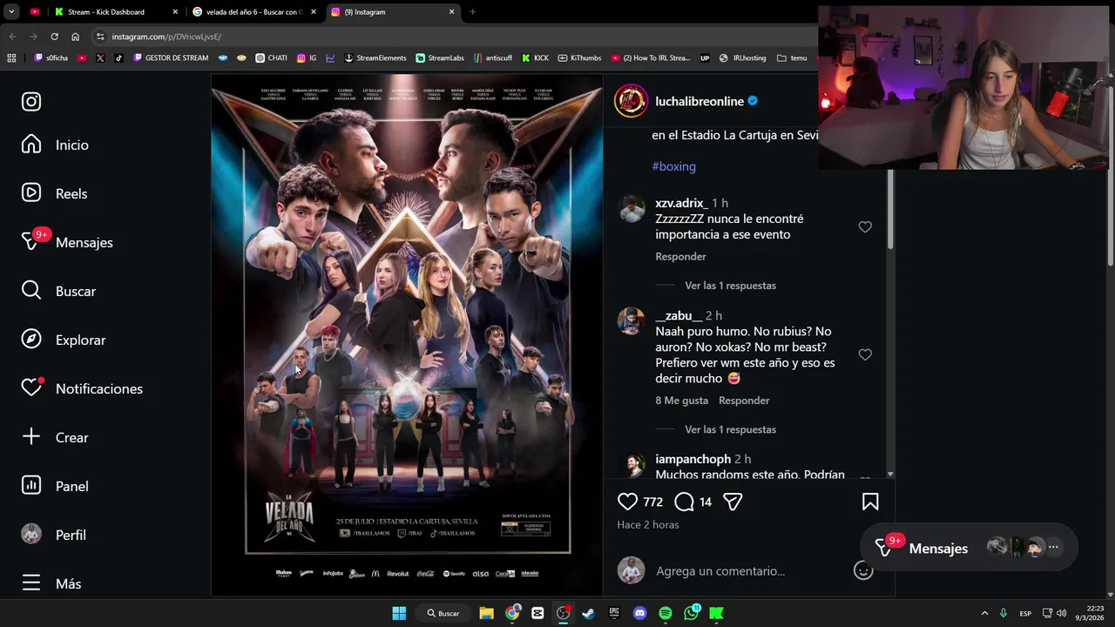Open CHATI bookmark
1115x627 pixels.
(271, 58)
